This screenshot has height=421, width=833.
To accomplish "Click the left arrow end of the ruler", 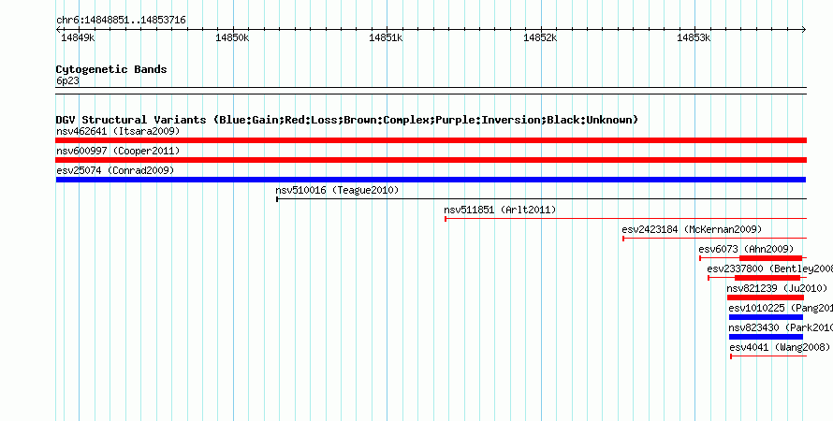I will [58, 30].
